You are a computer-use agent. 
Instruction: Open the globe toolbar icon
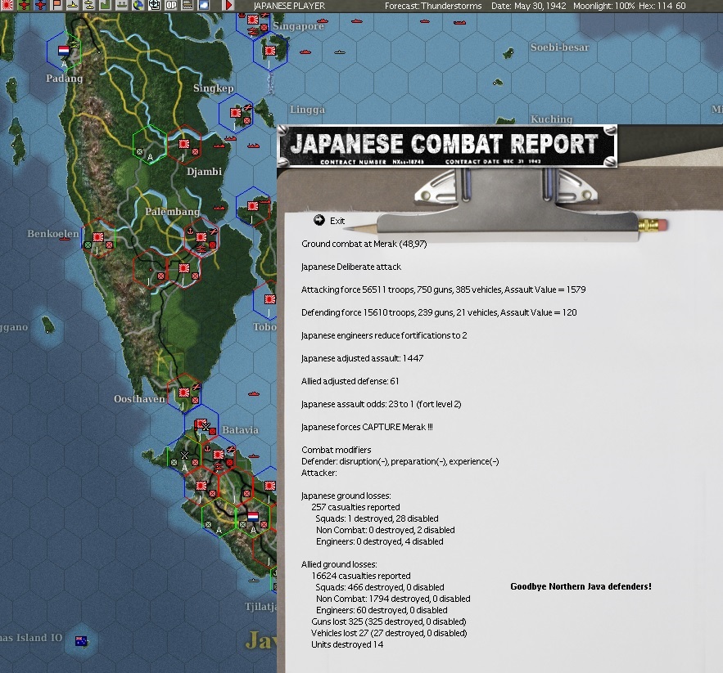click(138, 5)
